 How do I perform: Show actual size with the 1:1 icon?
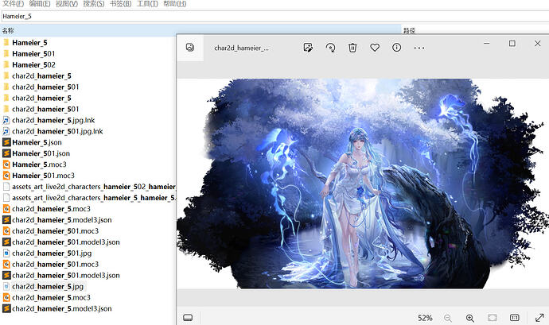514,318
